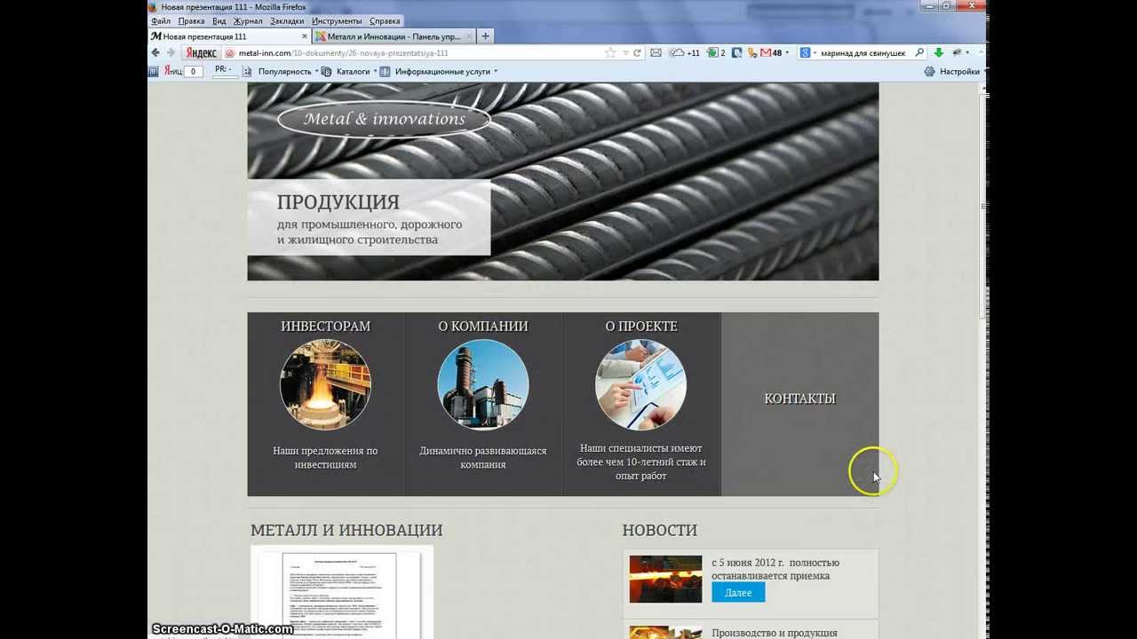Focus the search box with маринад query
1137x639 pixels.
coord(864,53)
